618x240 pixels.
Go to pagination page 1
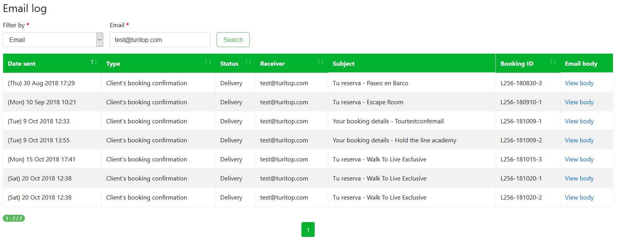coord(308,229)
